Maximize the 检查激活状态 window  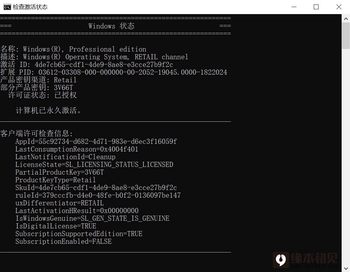pyautogui.click(x=316, y=7)
